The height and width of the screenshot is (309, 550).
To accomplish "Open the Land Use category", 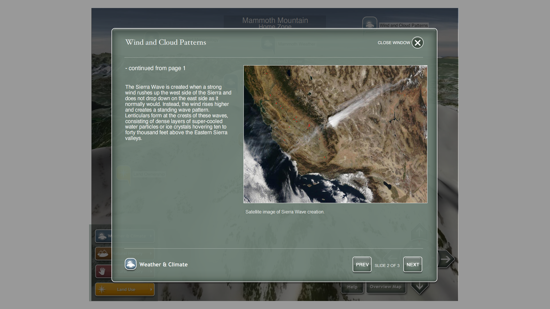I will pos(126,290).
